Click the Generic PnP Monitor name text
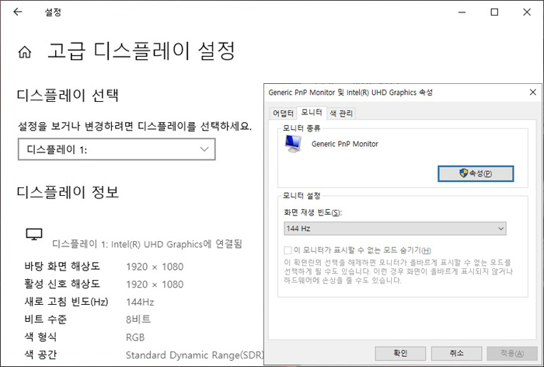The height and width of the screenshot is (367, 544). tap(345, 144)
